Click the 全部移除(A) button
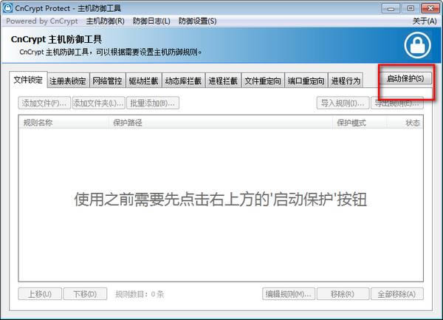Screen dimensions: 443x320 point(397,294)
